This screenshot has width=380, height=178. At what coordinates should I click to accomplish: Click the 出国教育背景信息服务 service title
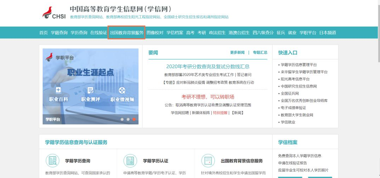(242, 161)
